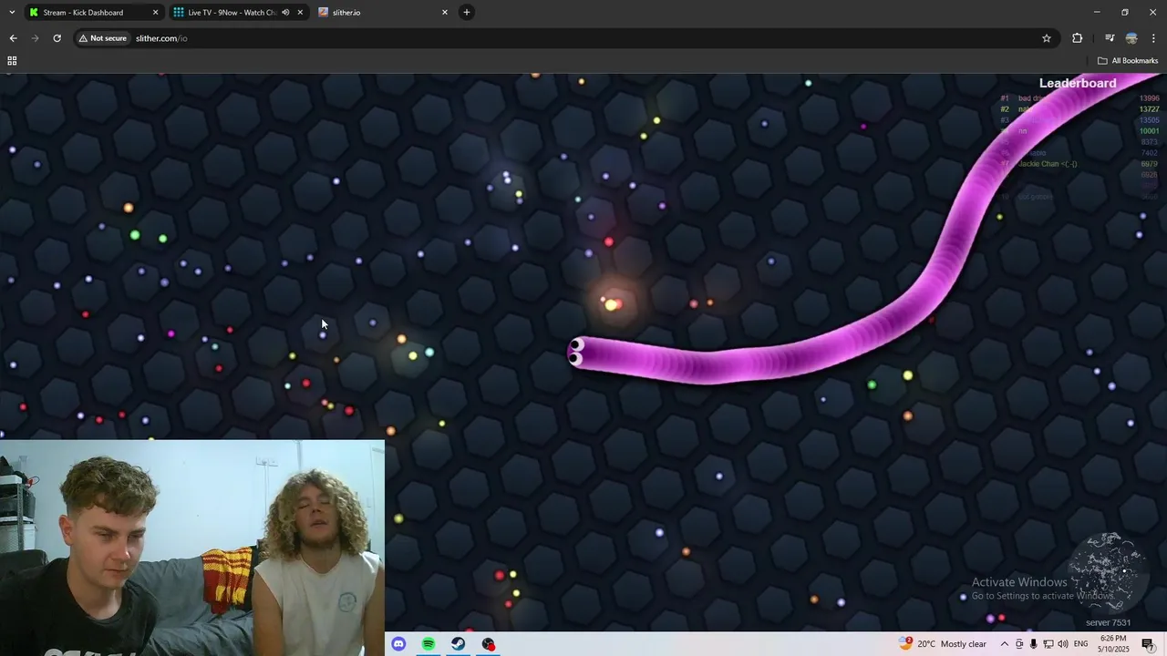Screen dimensions: 1167x656
Task: Click the server 7531 label
Action: [x=1108, y=623]
